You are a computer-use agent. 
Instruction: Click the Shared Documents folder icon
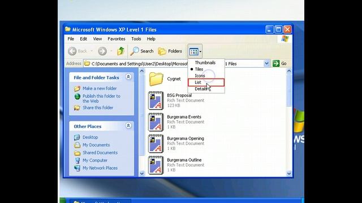(x=77, y=153)
